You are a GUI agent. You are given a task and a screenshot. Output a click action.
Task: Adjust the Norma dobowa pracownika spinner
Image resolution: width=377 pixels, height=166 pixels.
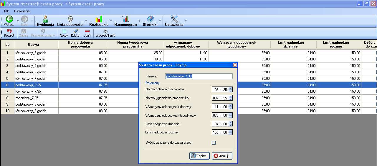pyautogui.click(x=230, y=89)
